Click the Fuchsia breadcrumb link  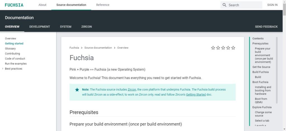[x=74, y=47]
